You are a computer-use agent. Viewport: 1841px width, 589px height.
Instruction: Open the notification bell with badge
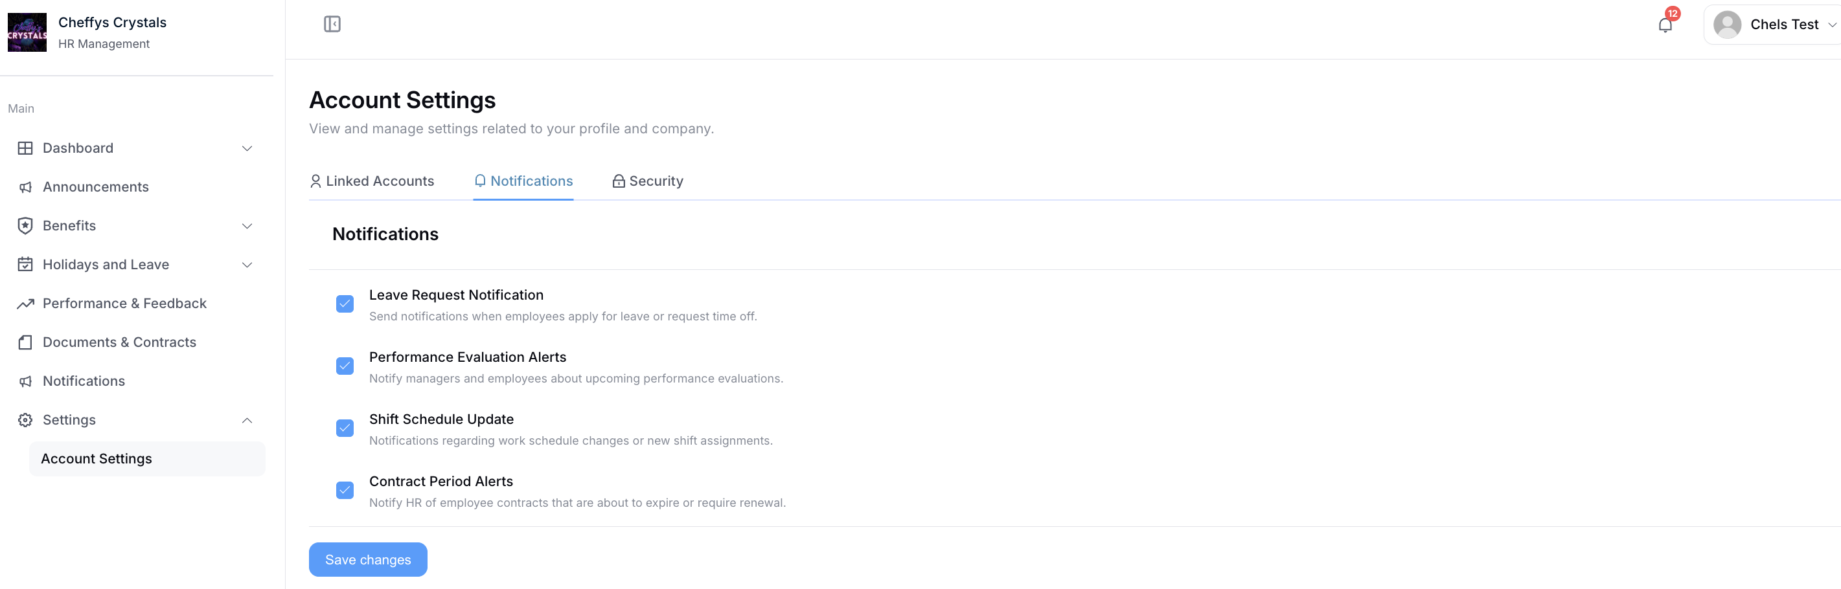[1664, 25]
